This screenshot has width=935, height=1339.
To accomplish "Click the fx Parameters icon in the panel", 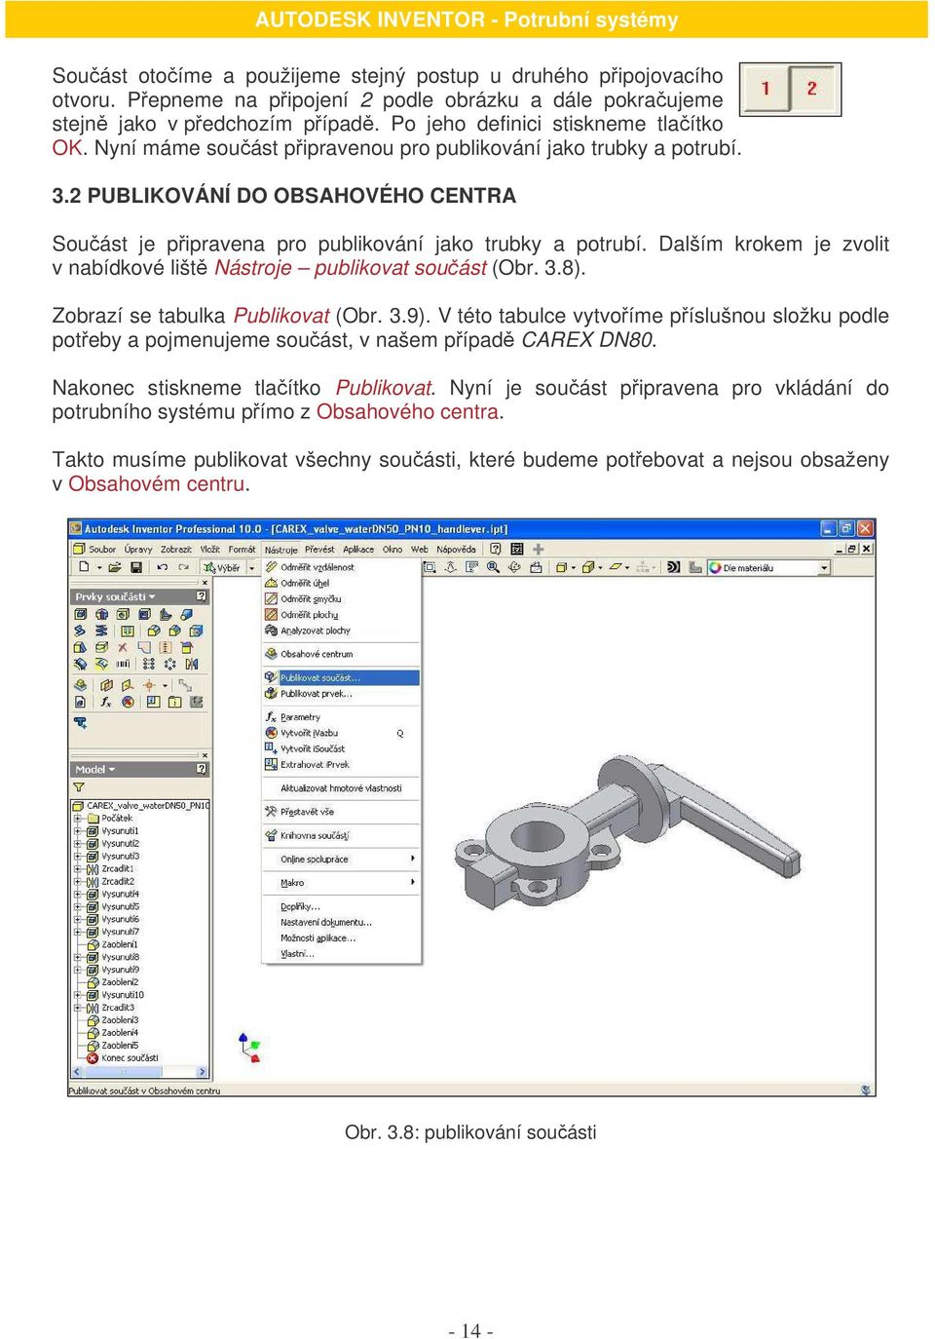I will tap(106, 702).
